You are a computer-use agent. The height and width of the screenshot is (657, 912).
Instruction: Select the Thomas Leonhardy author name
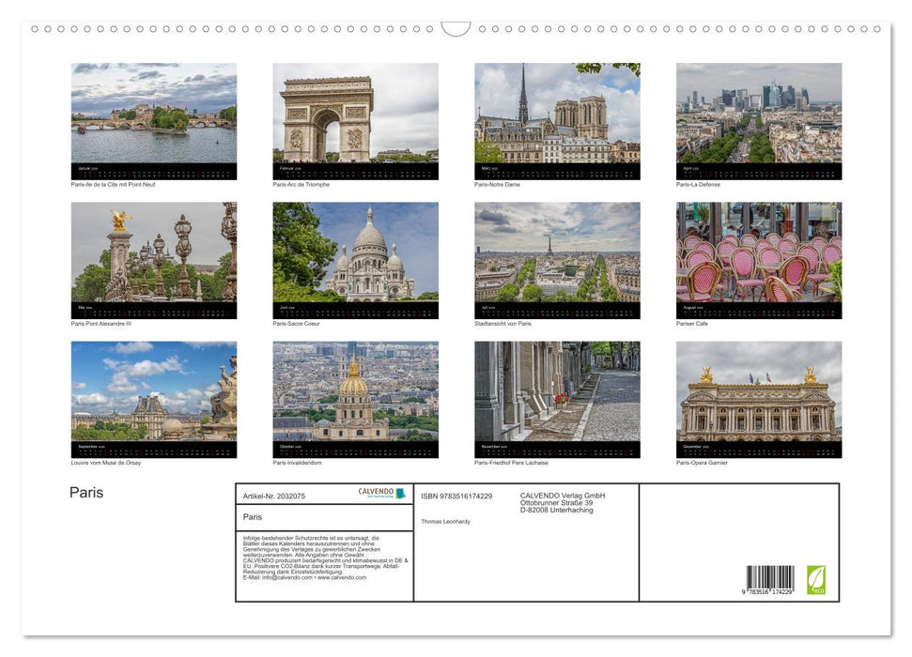[x=449, y=521]
